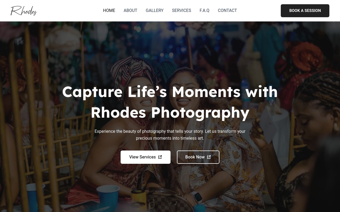This screenshot has width=340, height=212.
Task: Click the View Services button label
Action: tap(142, 157)
